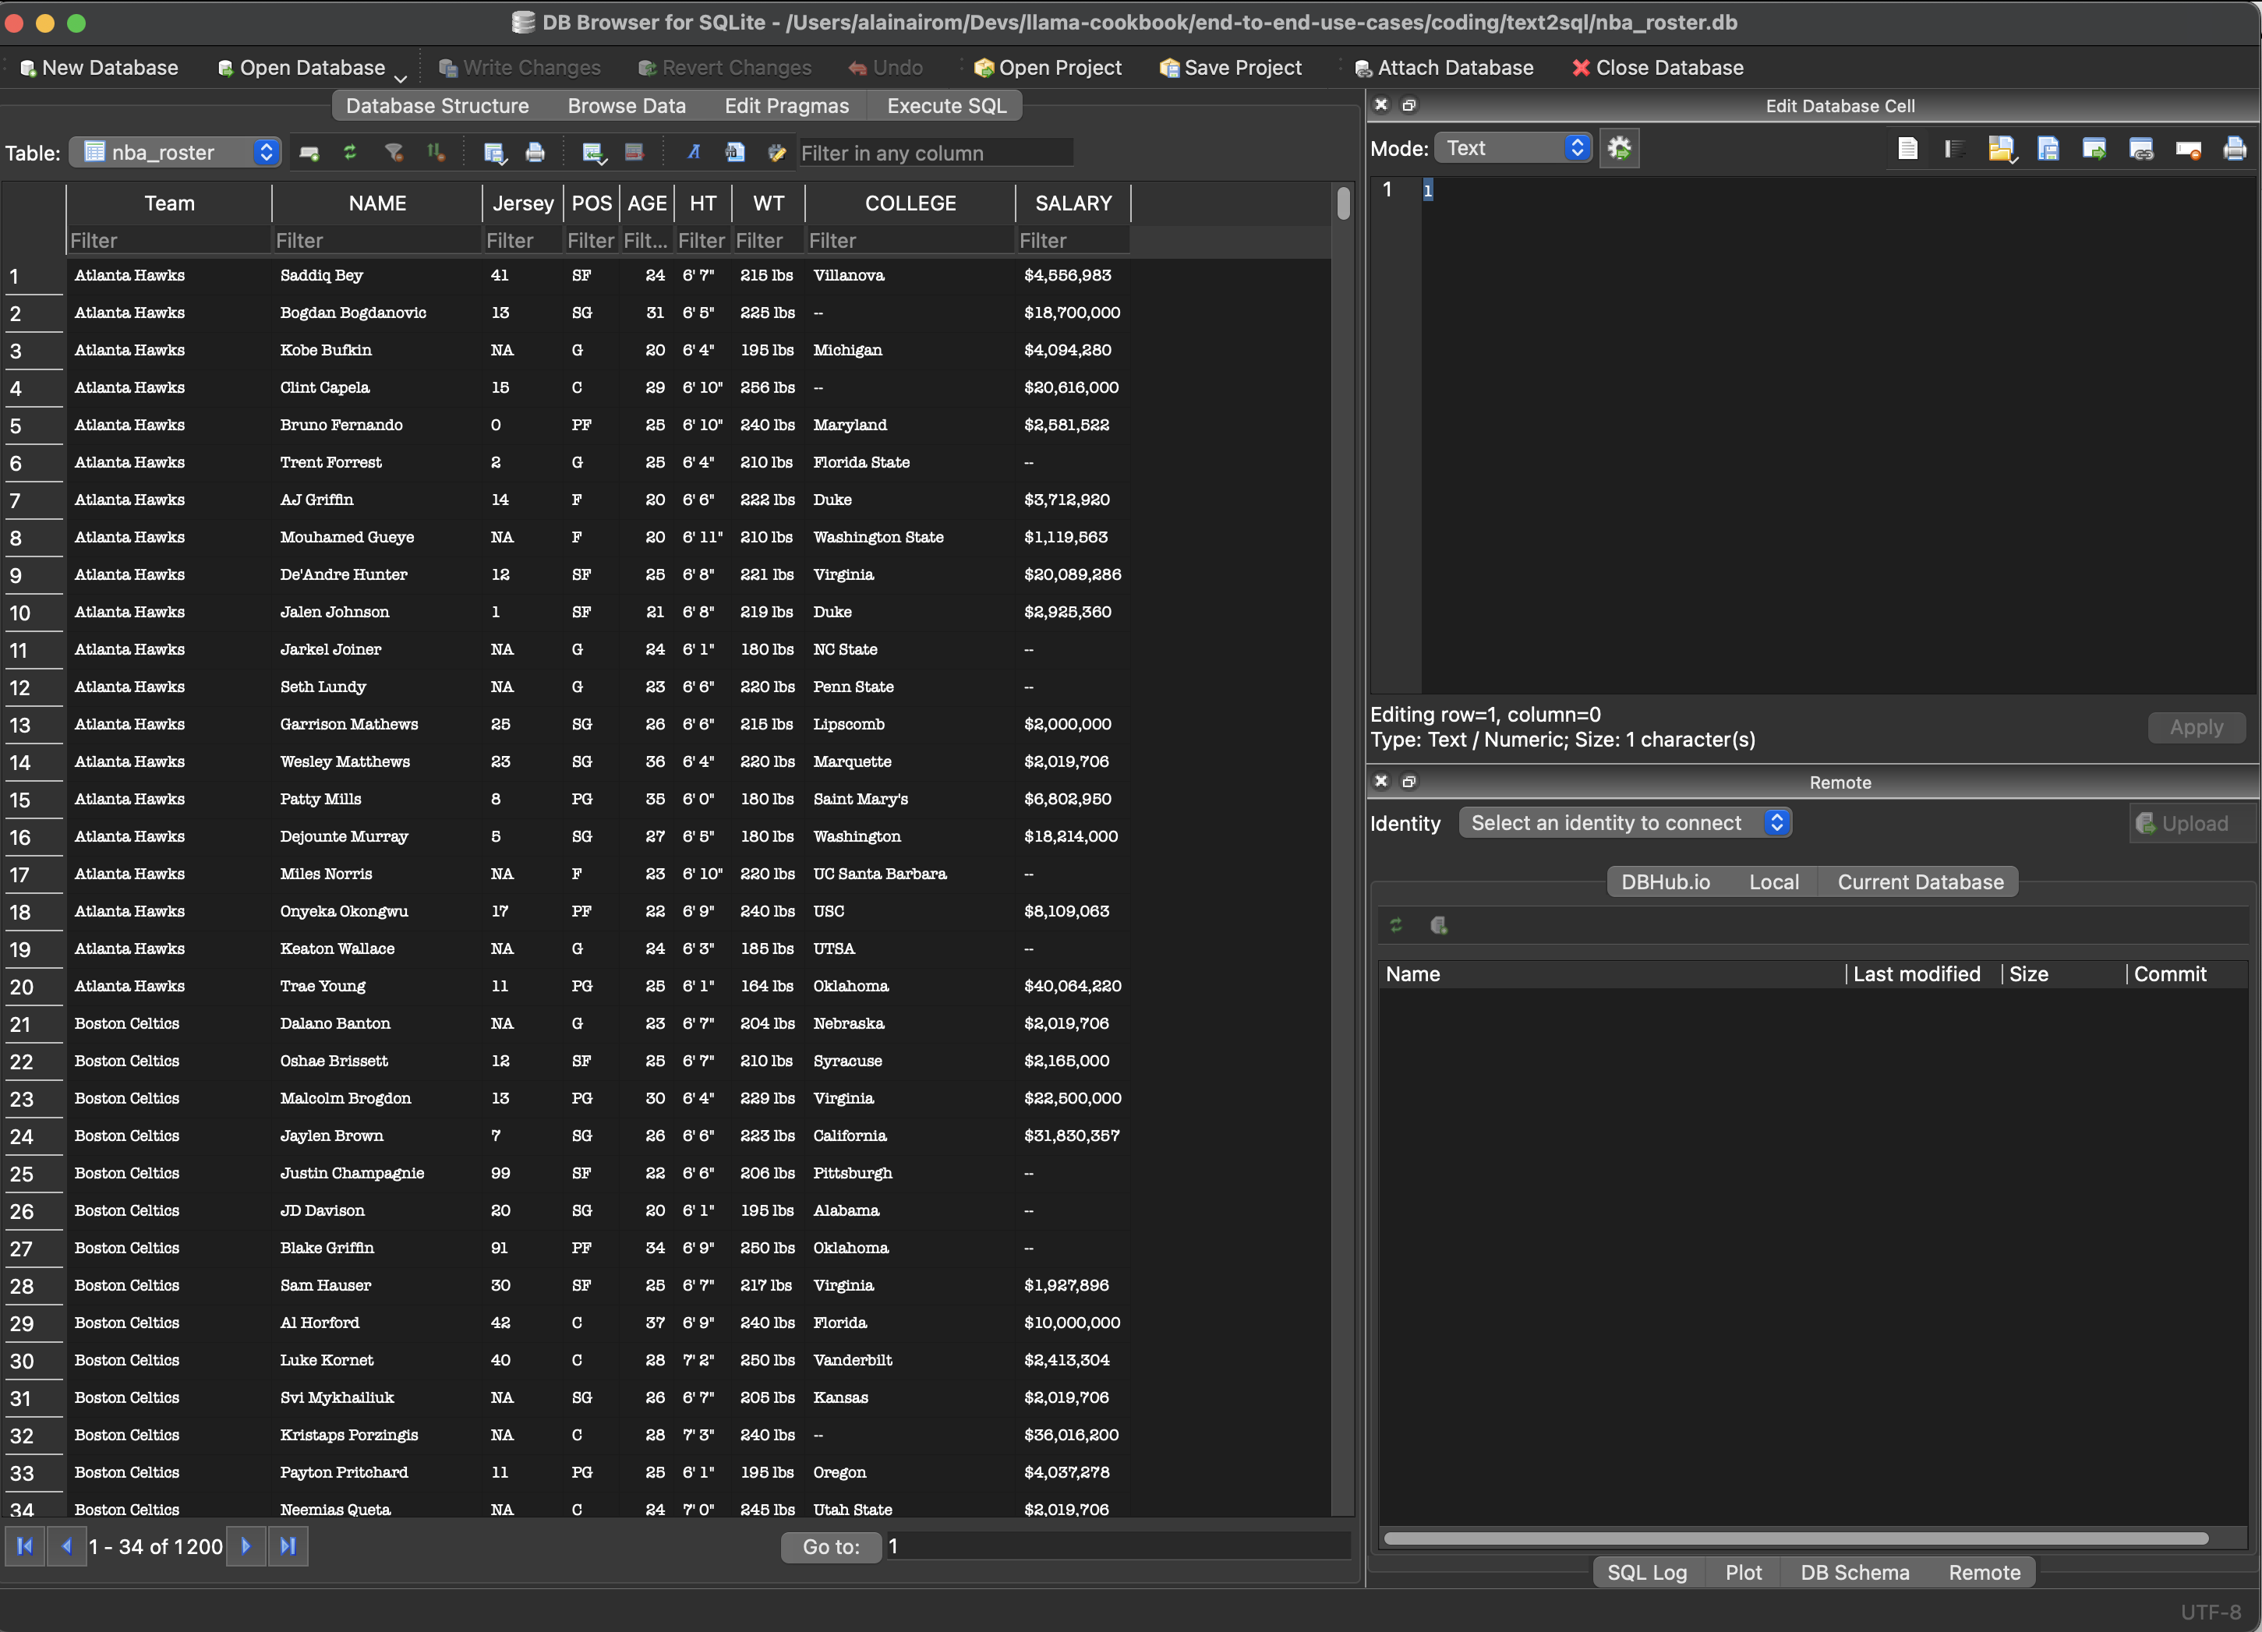Viewport: 2262px width, 1632px height.
Task: Open the identity selection dropdown
Action: tap(1624, 824)
